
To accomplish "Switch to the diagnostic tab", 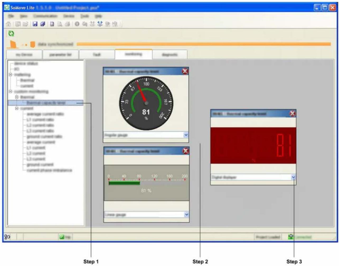I will pos(169,55).
